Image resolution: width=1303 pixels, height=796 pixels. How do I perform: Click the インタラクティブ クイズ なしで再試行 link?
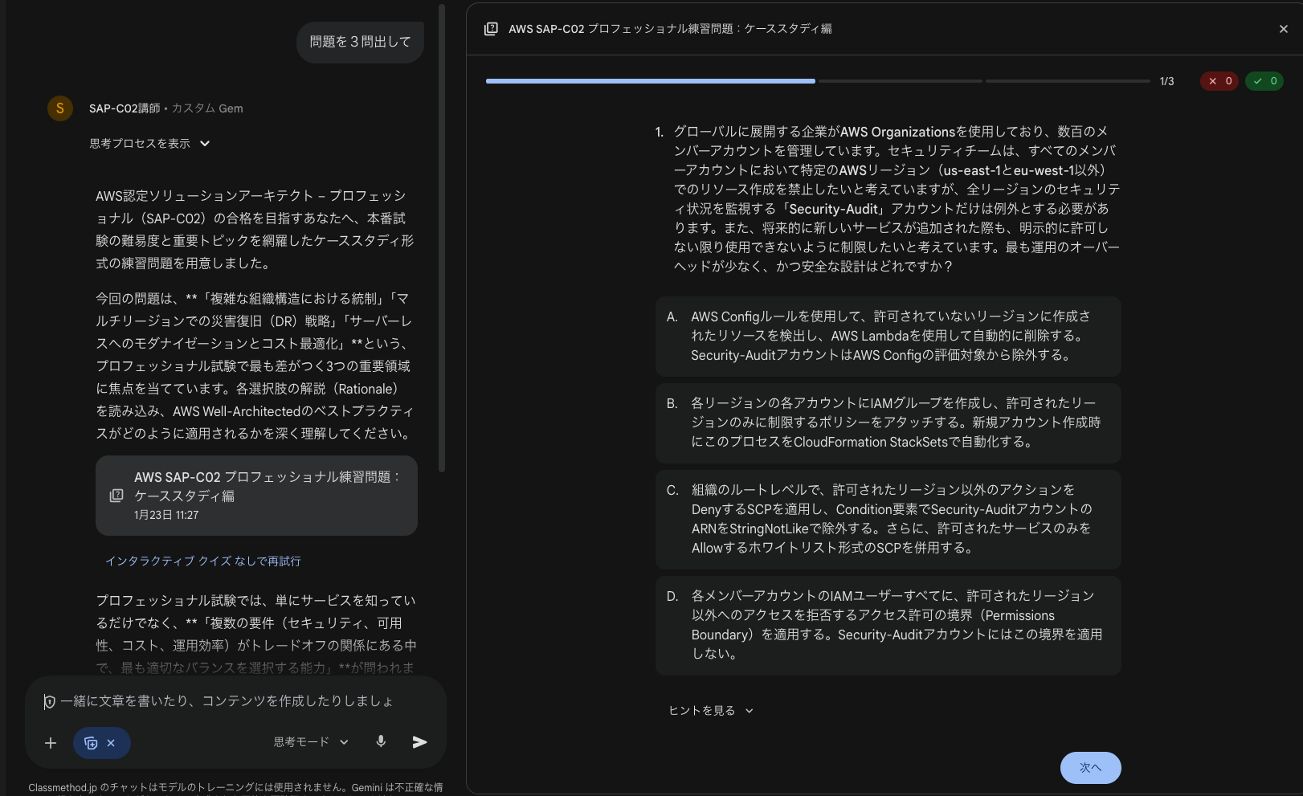[x=203, y=561]
